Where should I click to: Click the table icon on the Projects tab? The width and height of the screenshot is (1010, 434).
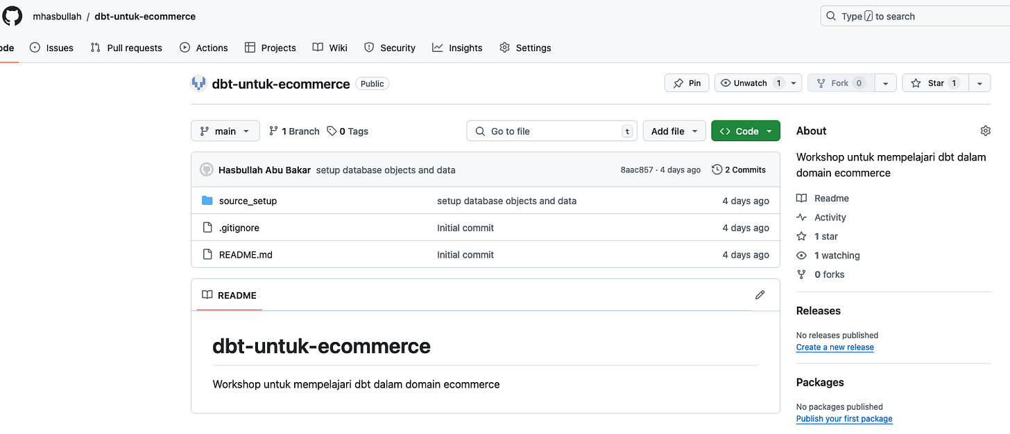point(250,48)
